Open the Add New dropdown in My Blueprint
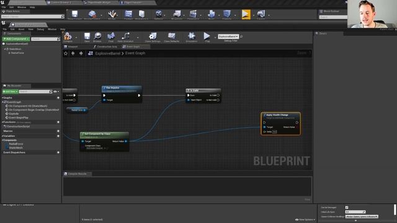This screenshot has height=223, width=397. (x=10, y=92)
